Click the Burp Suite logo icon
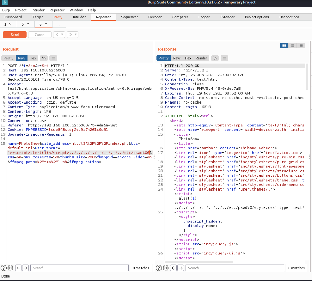The width and height of the screenshot is (312, 281). (5, 2)
